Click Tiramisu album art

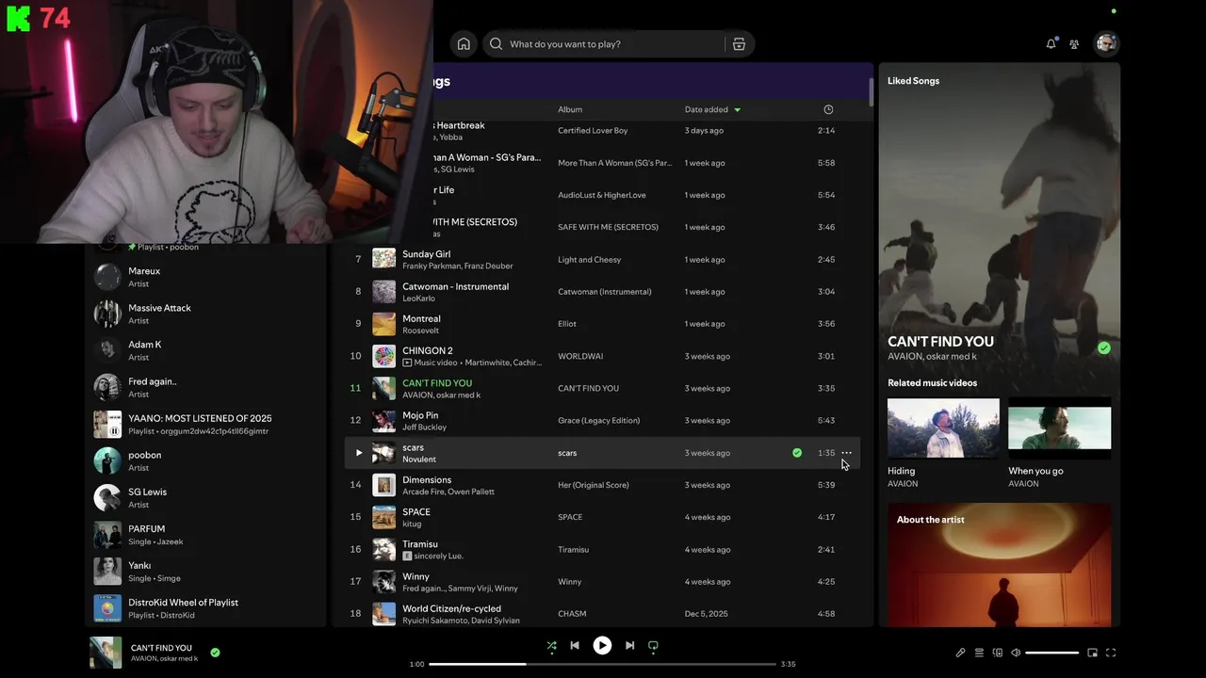[x=383, y=549]
